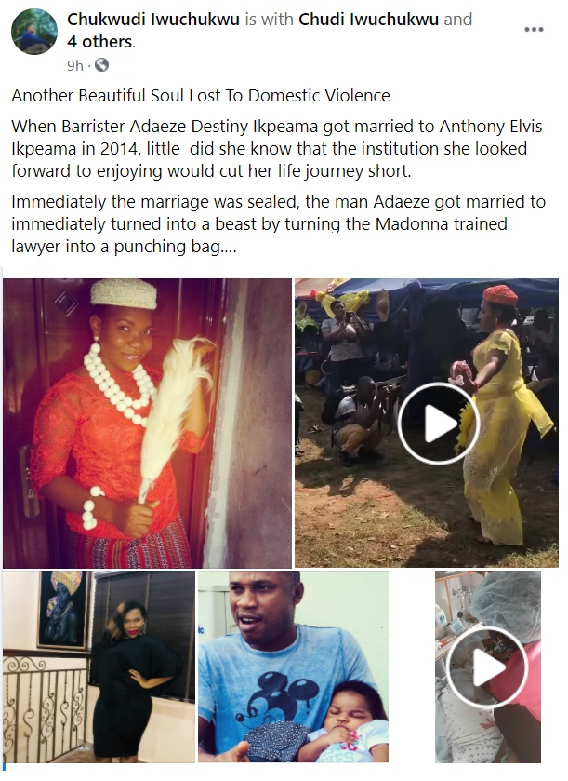This screenshot has width=568, height=781.
Task: Click the public globe privacy icon
Action: 101,65
